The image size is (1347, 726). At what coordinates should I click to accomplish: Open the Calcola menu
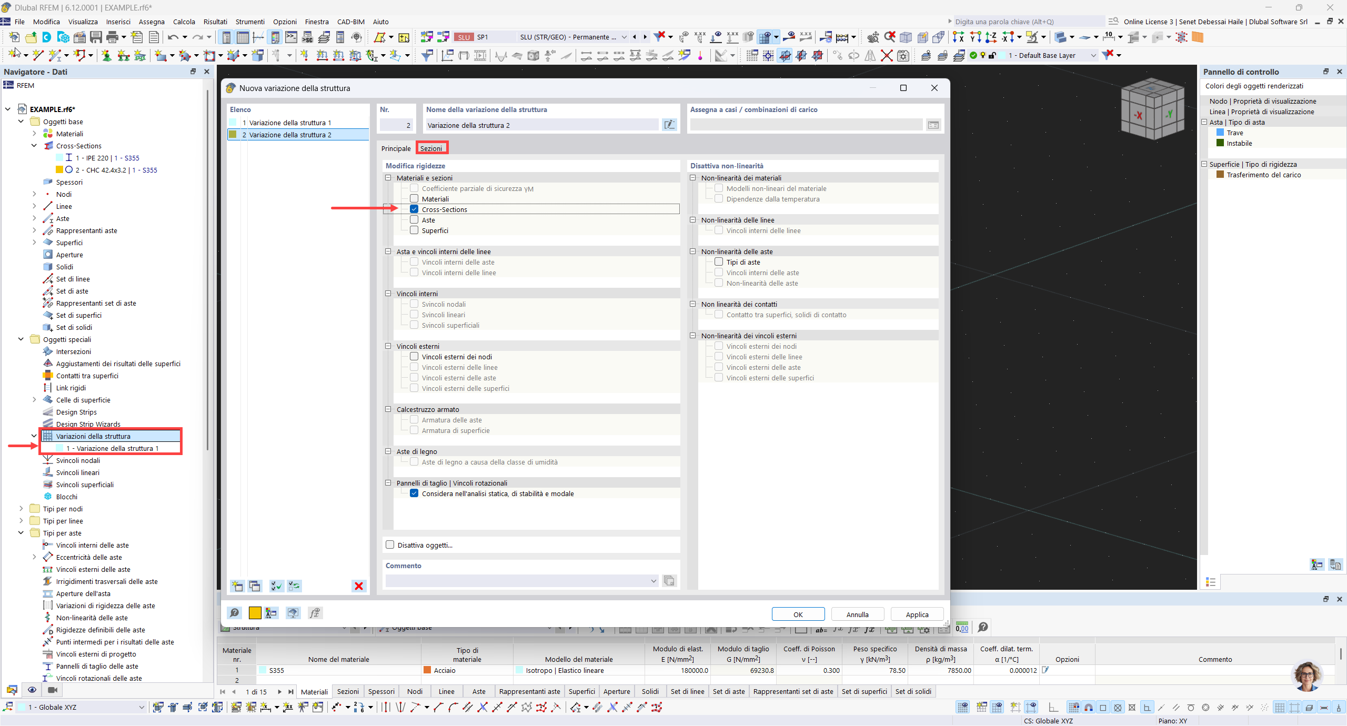click(184, 22)
